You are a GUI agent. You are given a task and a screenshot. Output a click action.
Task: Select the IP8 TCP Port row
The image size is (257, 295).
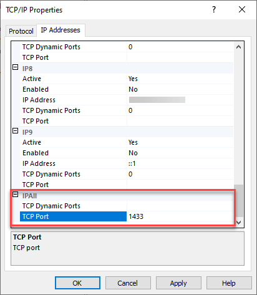[127, 121]
